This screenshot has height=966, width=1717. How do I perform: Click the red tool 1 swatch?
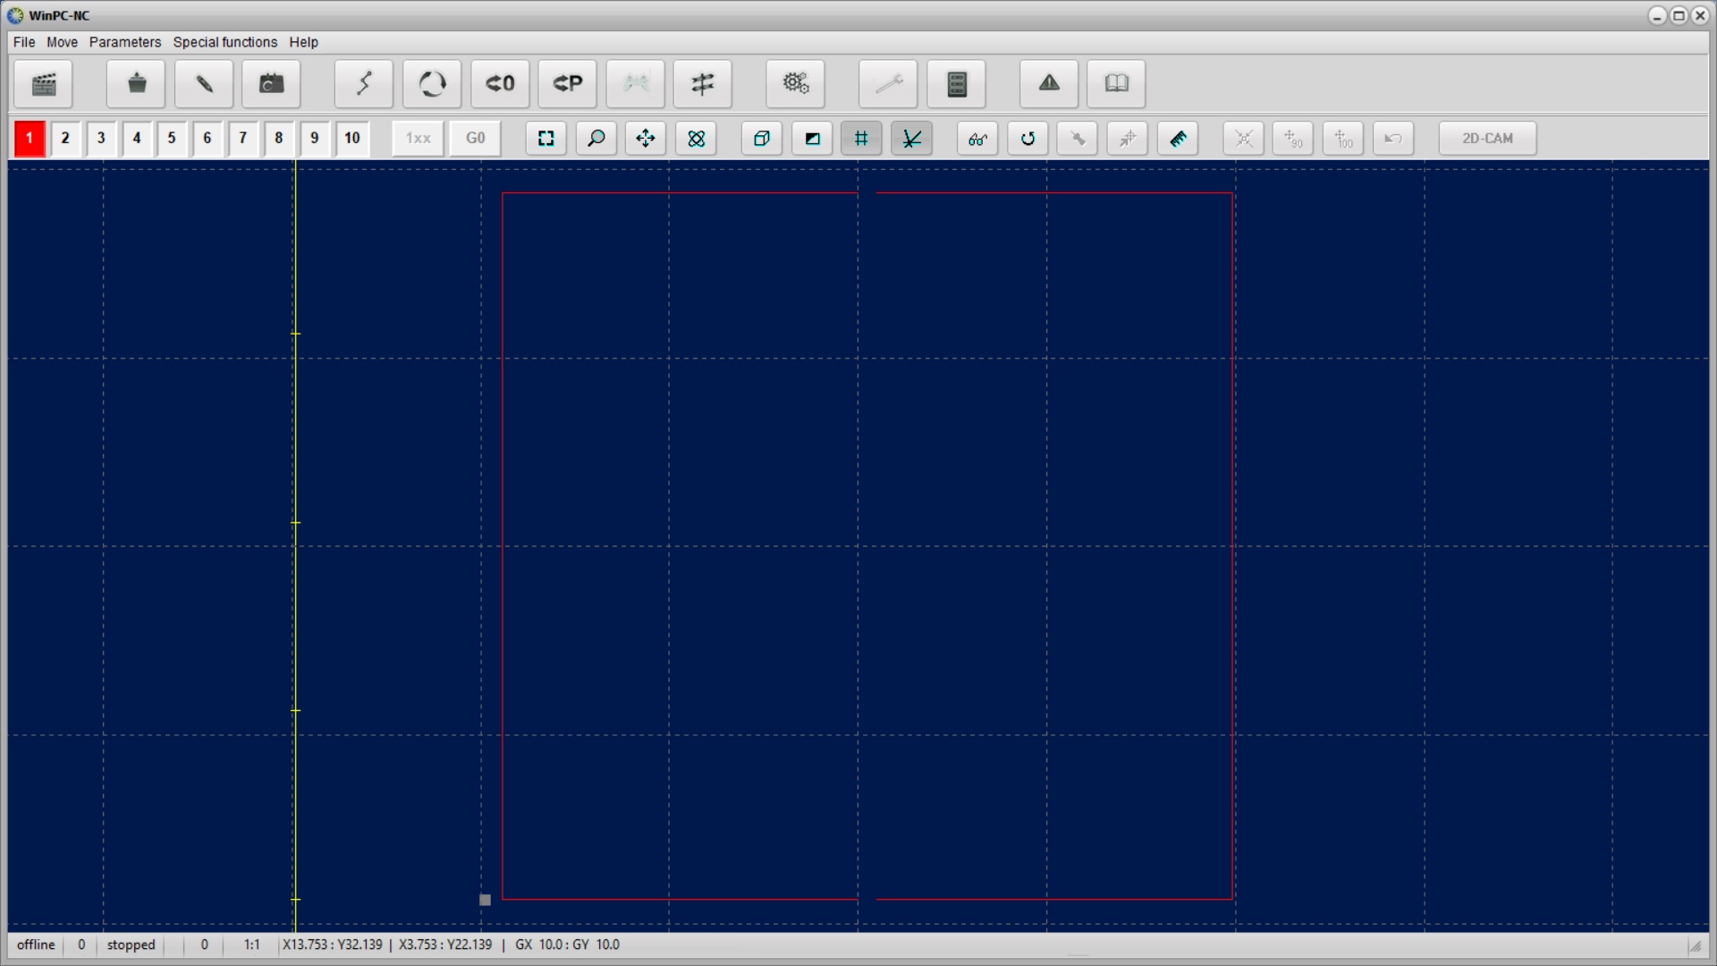[x=30, y=139]
